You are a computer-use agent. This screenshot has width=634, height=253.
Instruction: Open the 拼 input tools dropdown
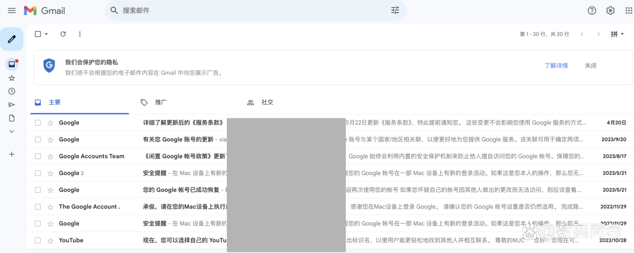tap(617, 34)
